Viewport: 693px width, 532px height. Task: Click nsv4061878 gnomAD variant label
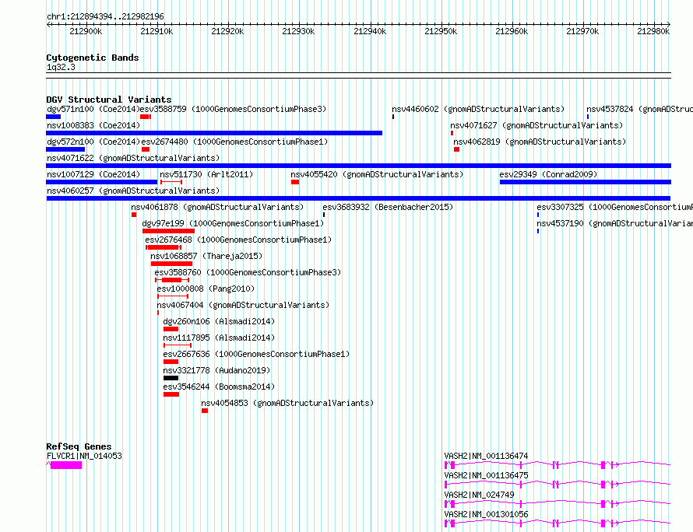click(x=217, y=207)
